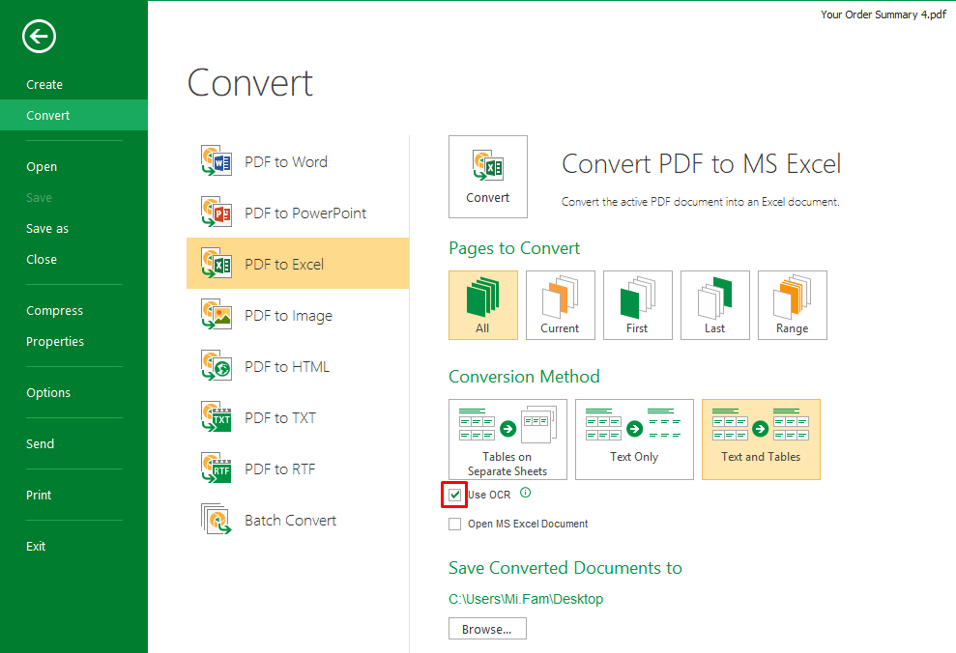Pick Last page option
Screen dimensions: 956x653
(715, 305)
